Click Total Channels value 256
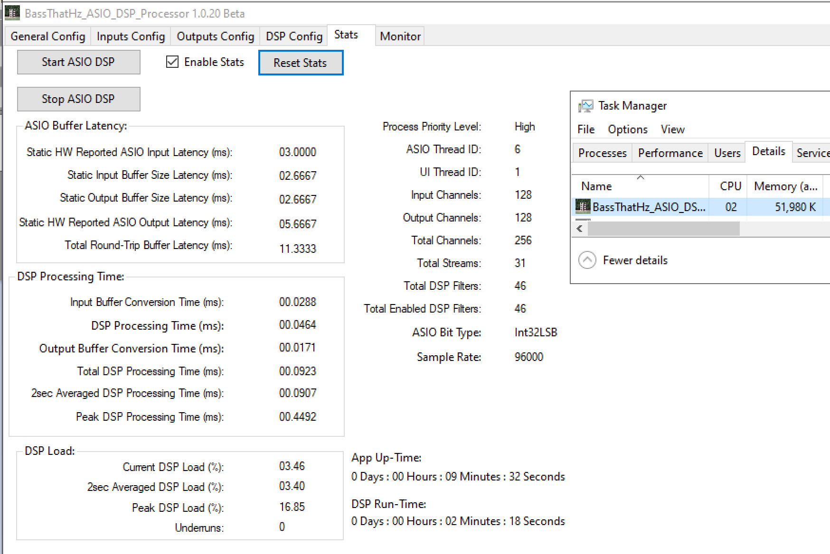 pos(523,240)
